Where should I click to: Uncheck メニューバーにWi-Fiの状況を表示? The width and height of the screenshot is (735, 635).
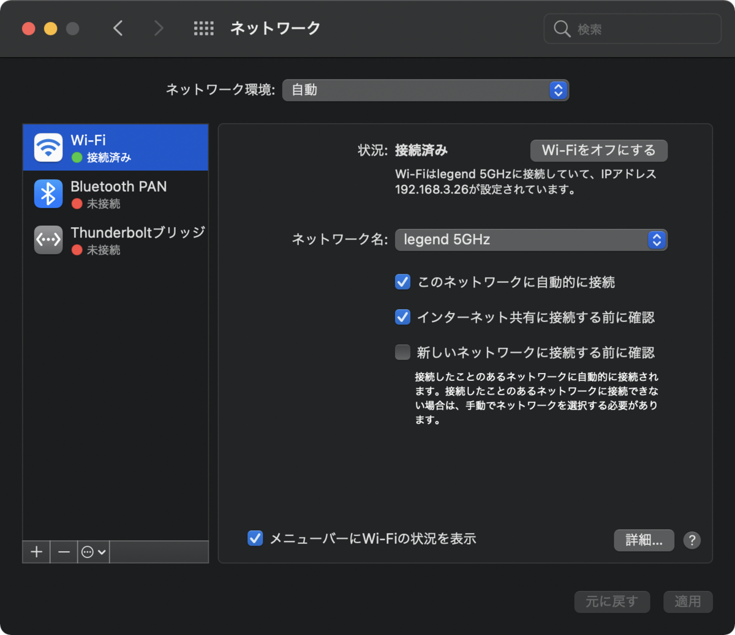pos(255,538)
